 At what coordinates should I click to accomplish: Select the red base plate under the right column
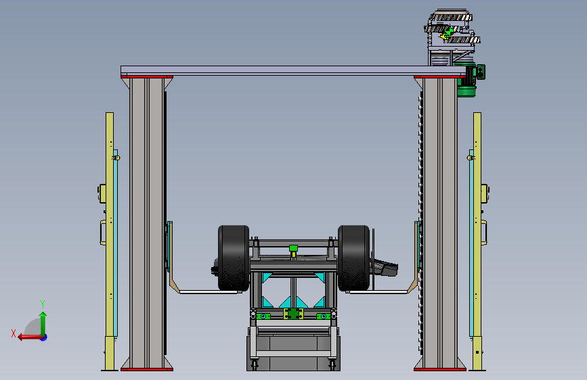440,370
